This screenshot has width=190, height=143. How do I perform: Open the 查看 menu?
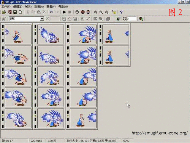(x=51, y=6)
